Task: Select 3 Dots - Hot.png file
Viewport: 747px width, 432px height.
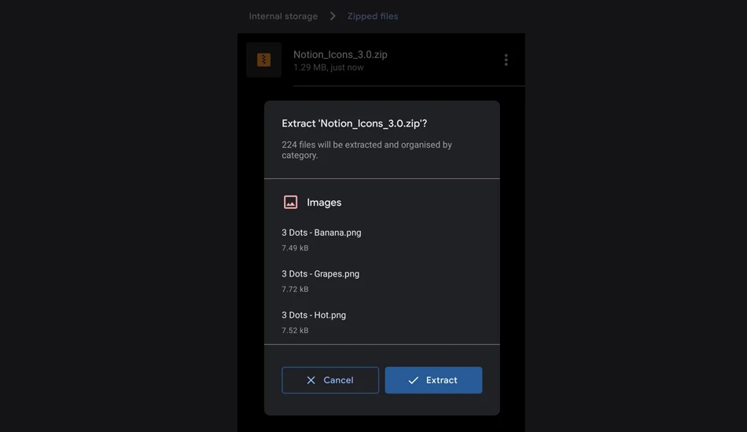Action: (x=314, y=315)
